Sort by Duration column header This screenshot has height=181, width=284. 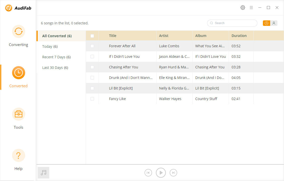tap(239, 36)
